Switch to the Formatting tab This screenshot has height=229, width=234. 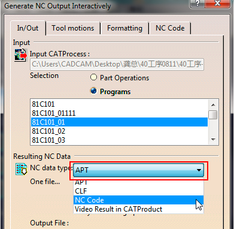pos(124,28)
